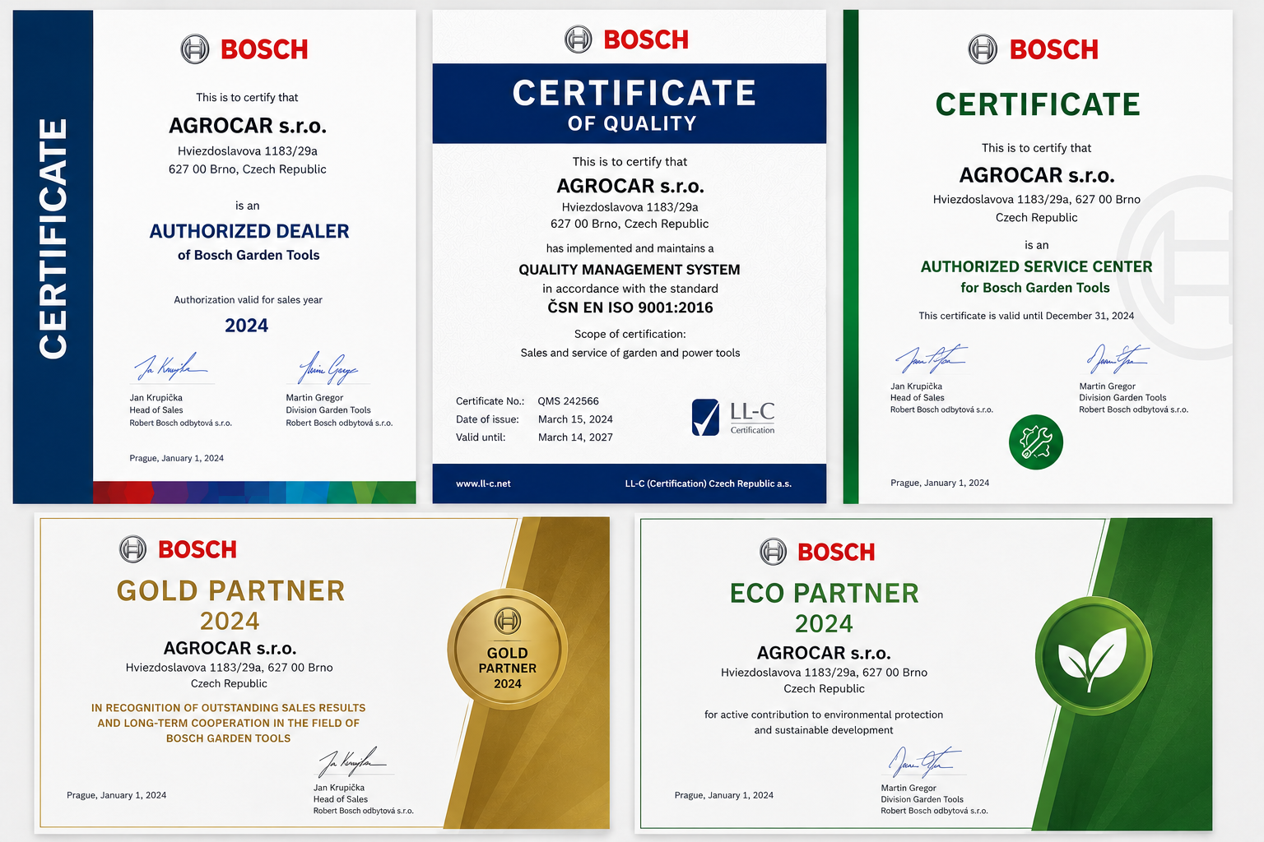Click the AUTHORIZED SERVICE CENTER text
The width and height of the screenshot is (1264, 842).
[1037, 266]
